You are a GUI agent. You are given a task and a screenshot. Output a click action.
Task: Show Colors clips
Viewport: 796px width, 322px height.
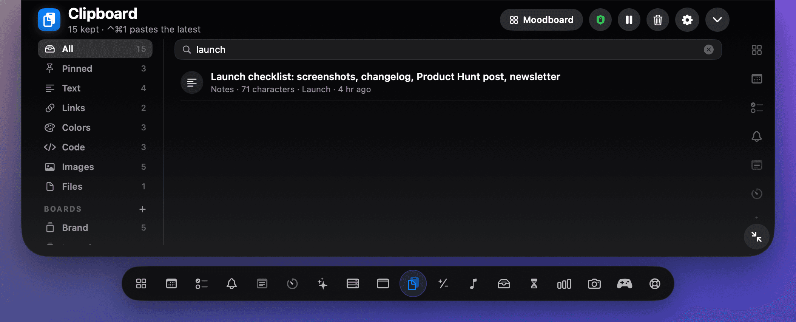[95, 128]
